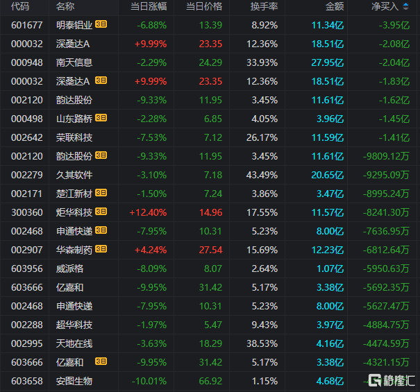Click the 20.65亿 amount cell

click(x=327, y=175)
